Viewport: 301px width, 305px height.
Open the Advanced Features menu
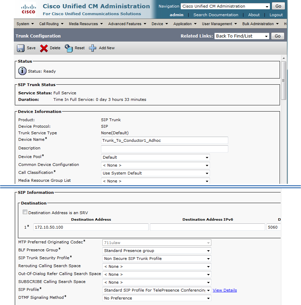127,24
